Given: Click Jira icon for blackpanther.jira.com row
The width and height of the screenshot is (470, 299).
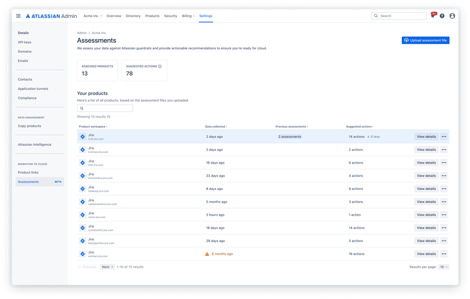Looking at the screenshot, I should [83, 241].
